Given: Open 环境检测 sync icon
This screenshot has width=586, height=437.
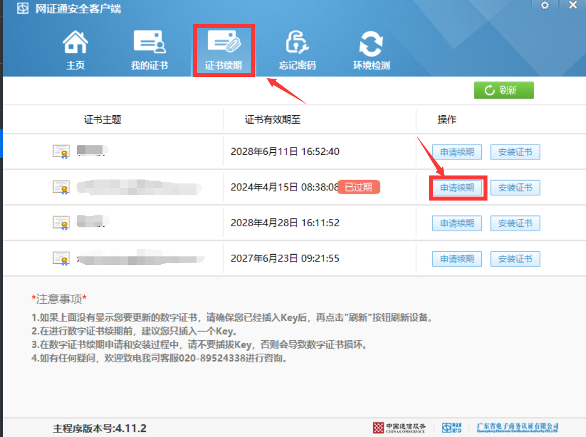Looking at the screenshot, I should tap(371, 44).
